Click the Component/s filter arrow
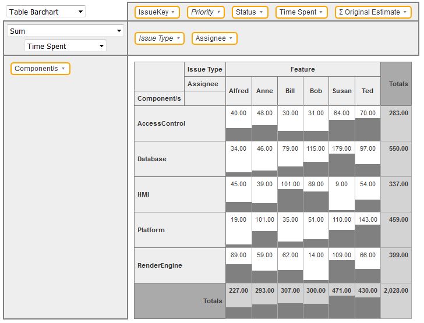The height and width of the screenshot is (323, 424). 63,69
